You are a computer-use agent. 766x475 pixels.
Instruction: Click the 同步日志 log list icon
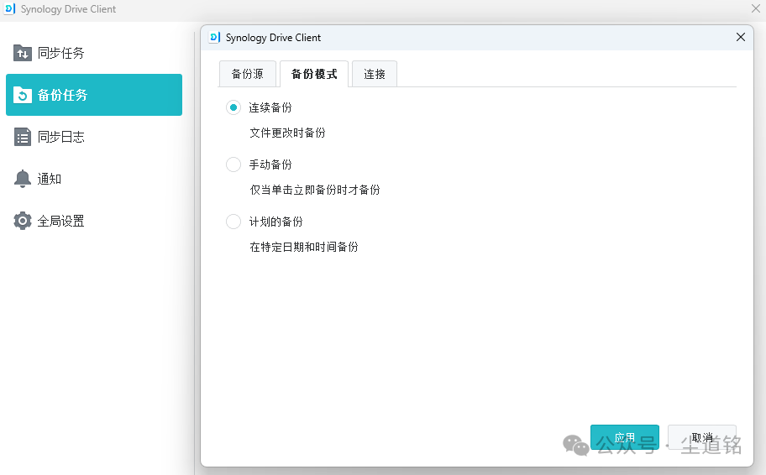23,137
